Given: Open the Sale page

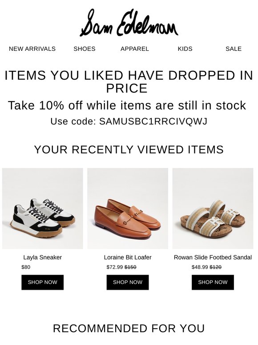Looking at the screenshot, I should coord(234,49).
